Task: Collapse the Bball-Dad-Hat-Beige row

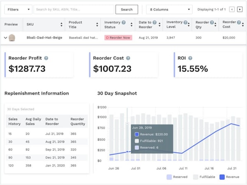Action: pyautogui.click(x=6, y=37)
